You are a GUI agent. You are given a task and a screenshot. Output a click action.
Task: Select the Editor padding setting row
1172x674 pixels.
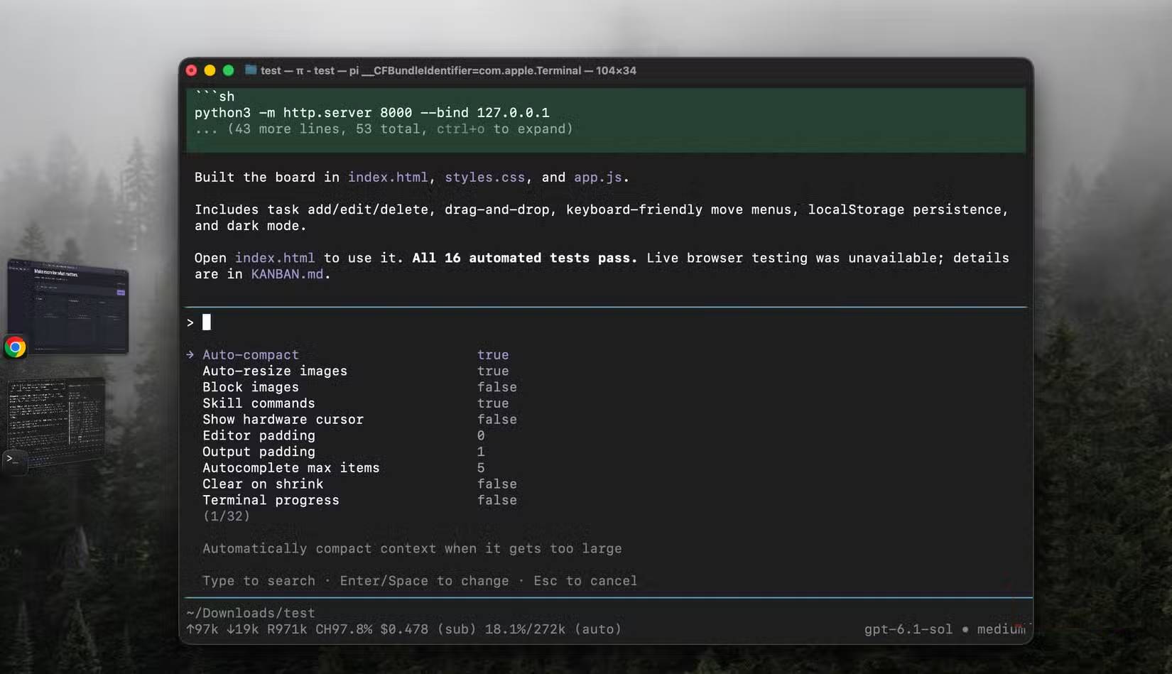point(344,435)
